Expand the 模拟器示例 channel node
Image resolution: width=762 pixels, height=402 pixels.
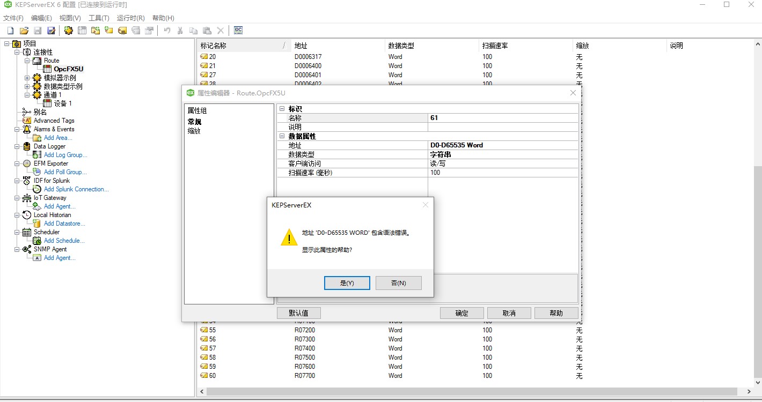(x=27, y=78)
